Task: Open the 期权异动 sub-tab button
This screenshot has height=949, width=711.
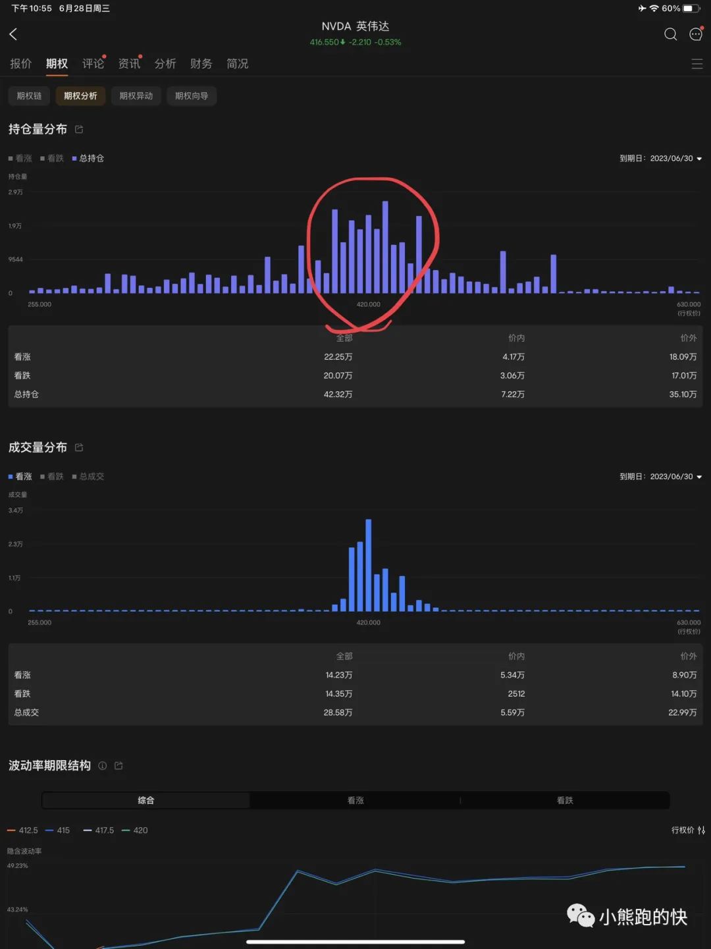Action: click(x=136, y=96)
